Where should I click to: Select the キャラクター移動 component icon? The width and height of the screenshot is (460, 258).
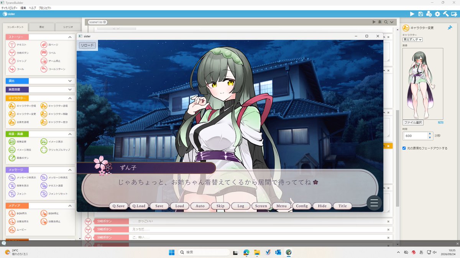click(x=44, y=114)
